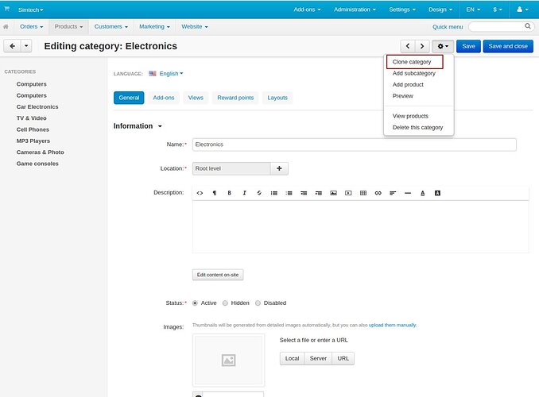539x397 pixels.
Task: Open the Simtech vendor dropdown
Action: click(x=30, y=10)
